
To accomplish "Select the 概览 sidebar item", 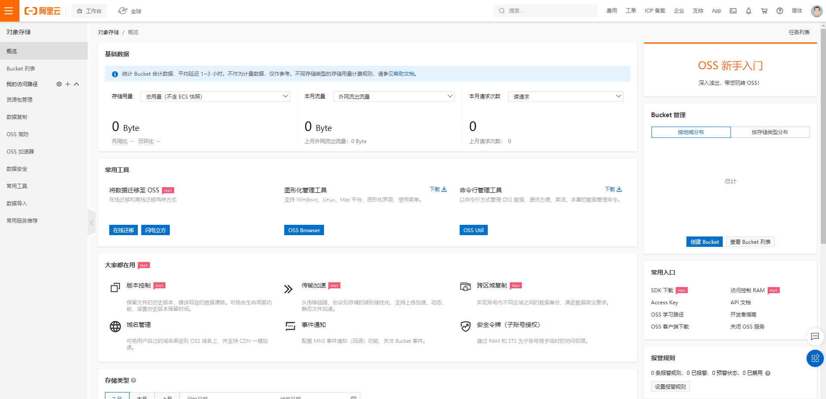I will click(x=44, y=51).
